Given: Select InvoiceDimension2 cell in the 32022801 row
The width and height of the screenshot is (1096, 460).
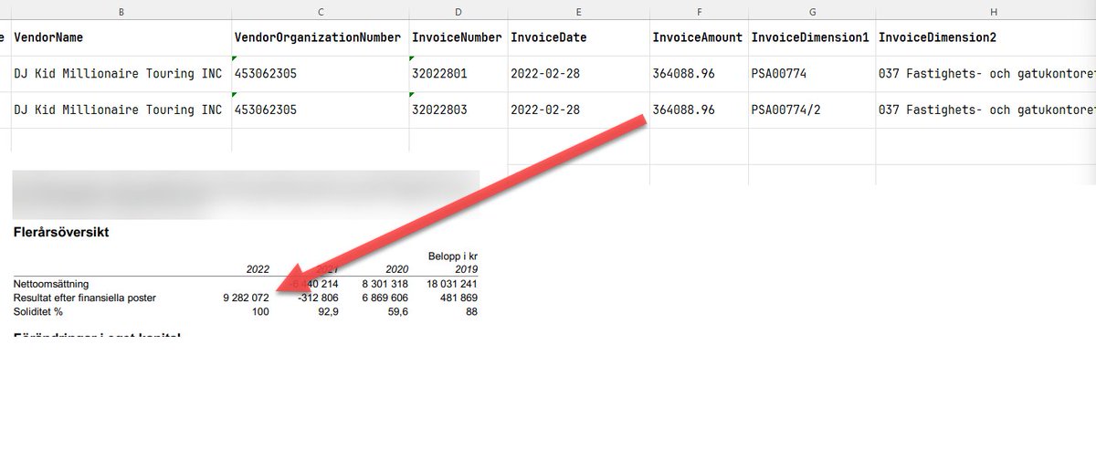Looking at the screenshot, I should tap(985, 74).
